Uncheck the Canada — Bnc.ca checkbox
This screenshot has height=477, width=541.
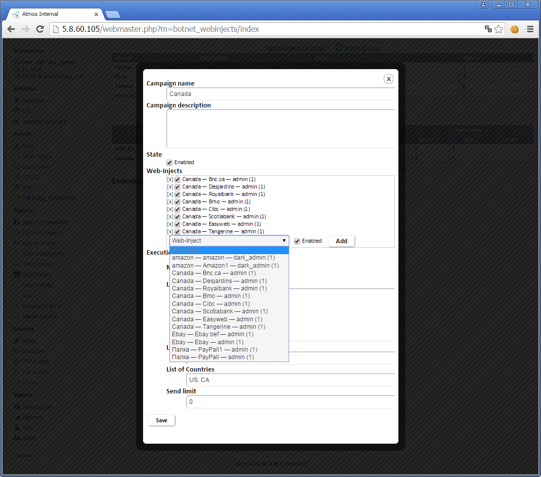point(177,179)
